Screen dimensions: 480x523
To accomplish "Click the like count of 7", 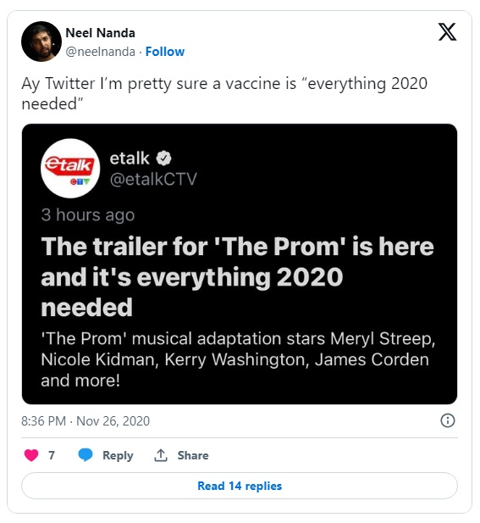I will (x=52, y=455).
